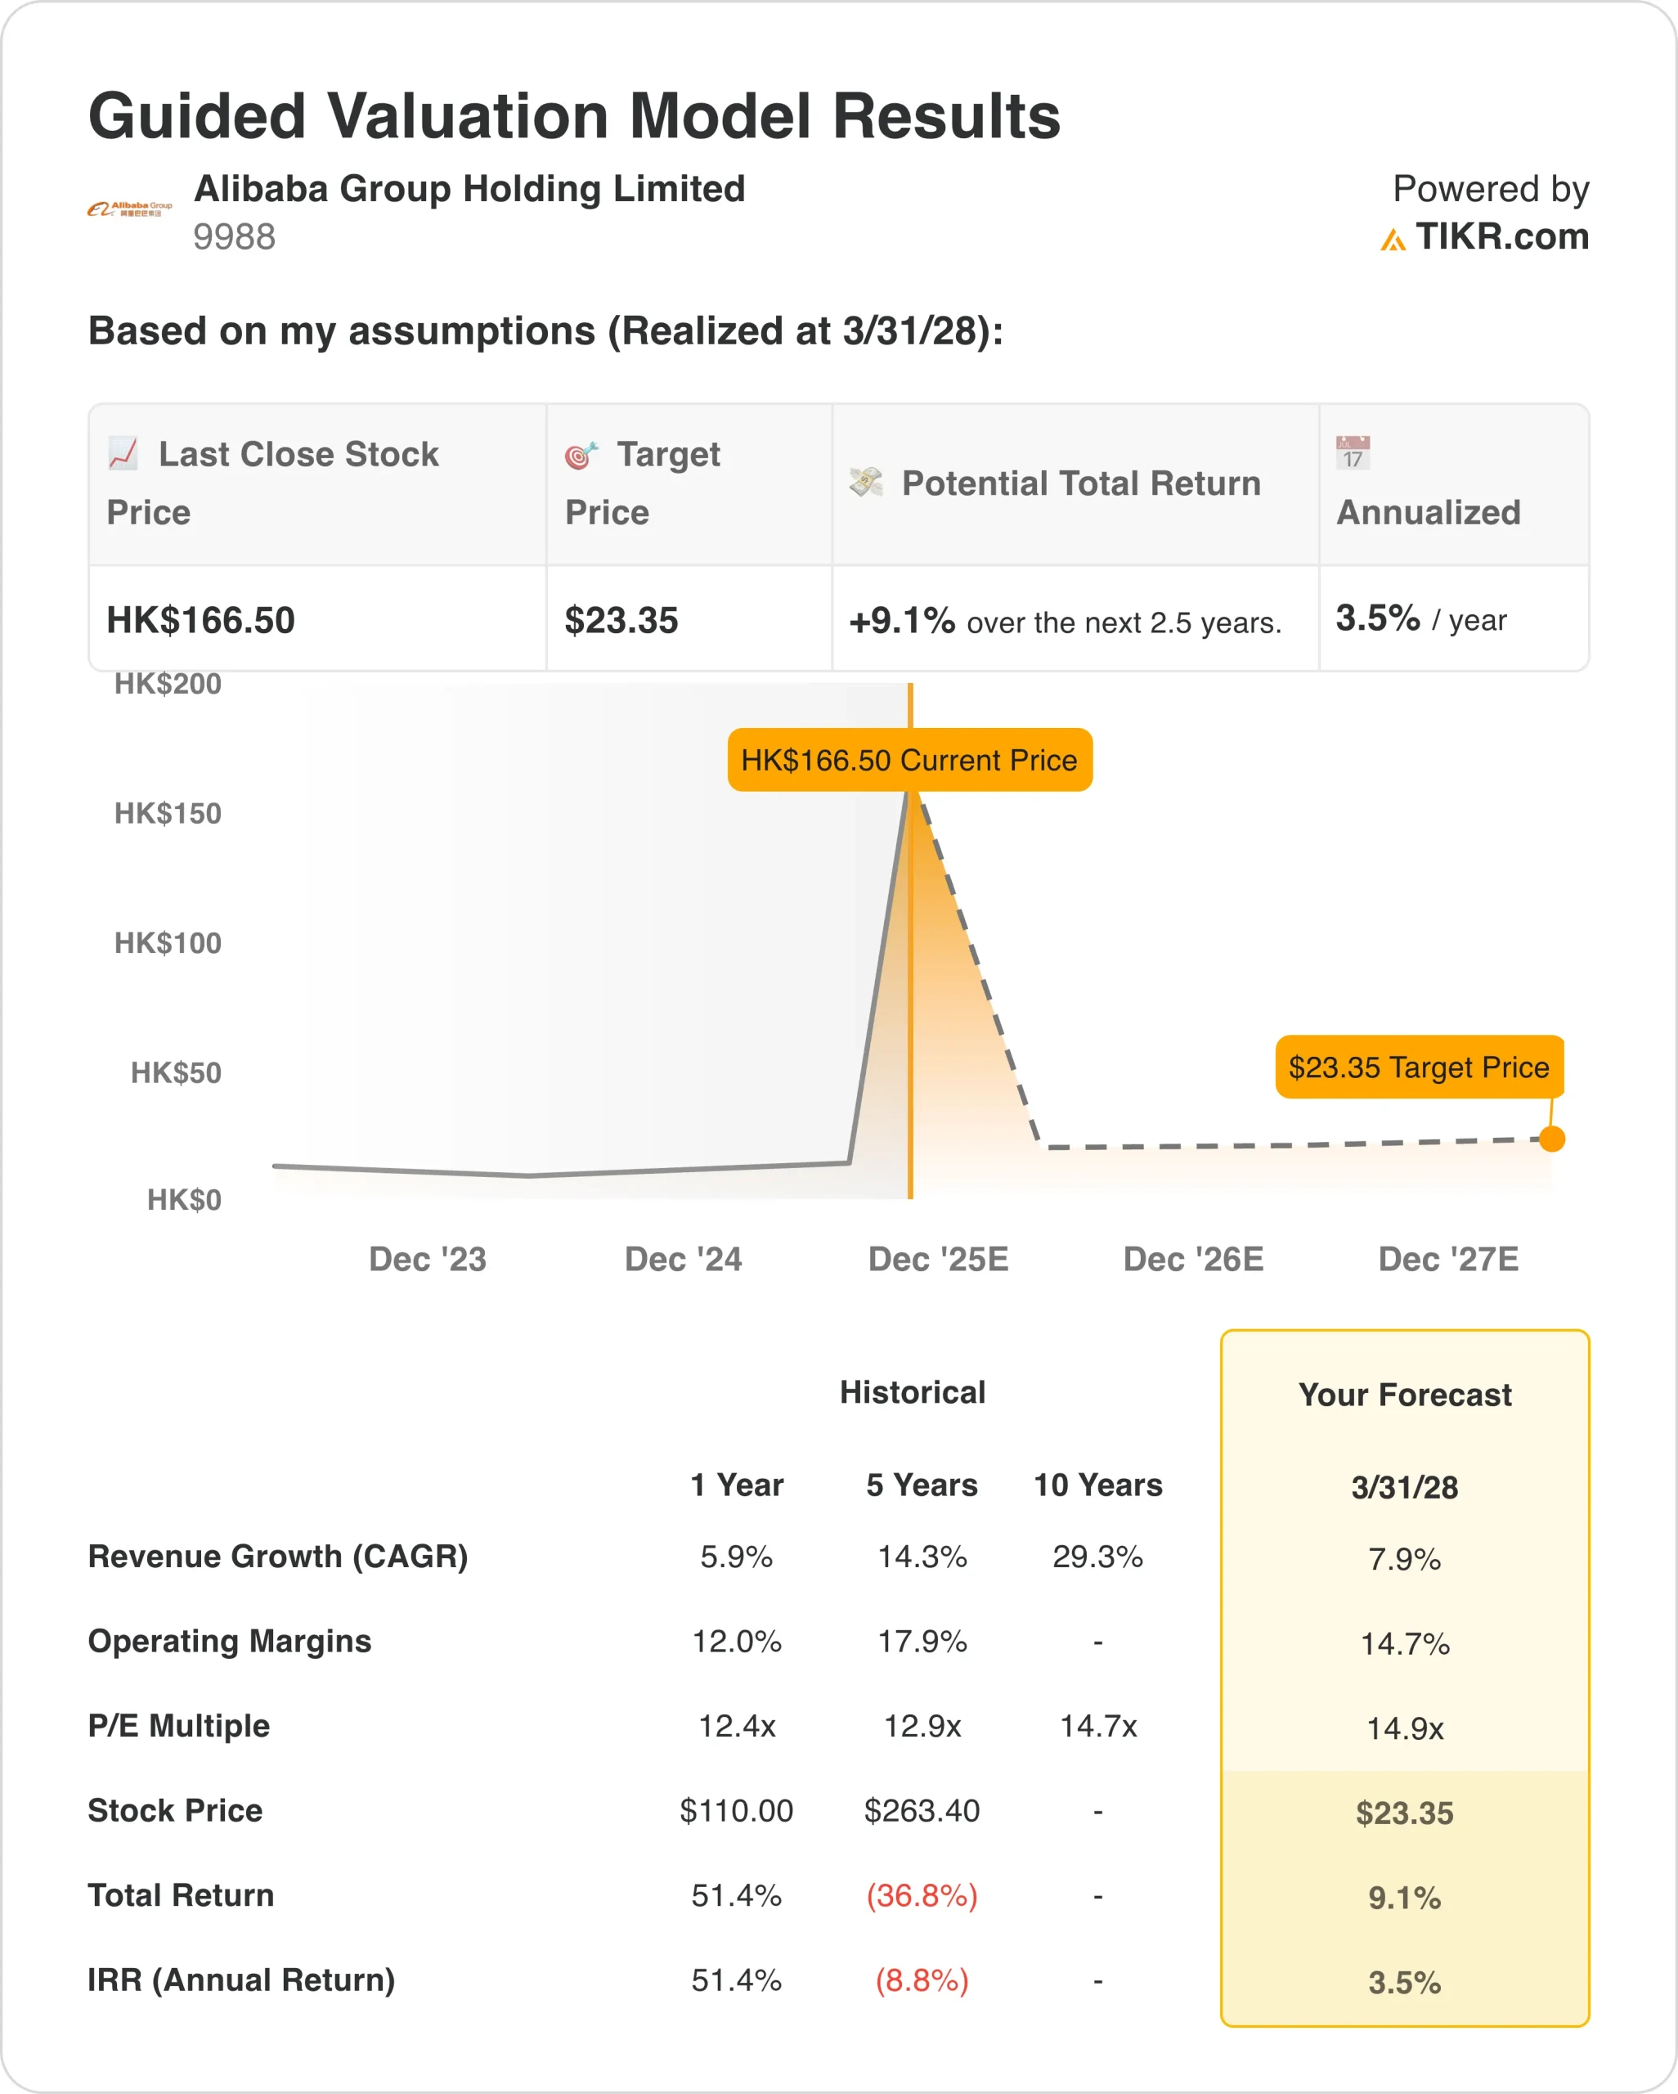Click the calendar icon above Annualized

coord(1353,452)
